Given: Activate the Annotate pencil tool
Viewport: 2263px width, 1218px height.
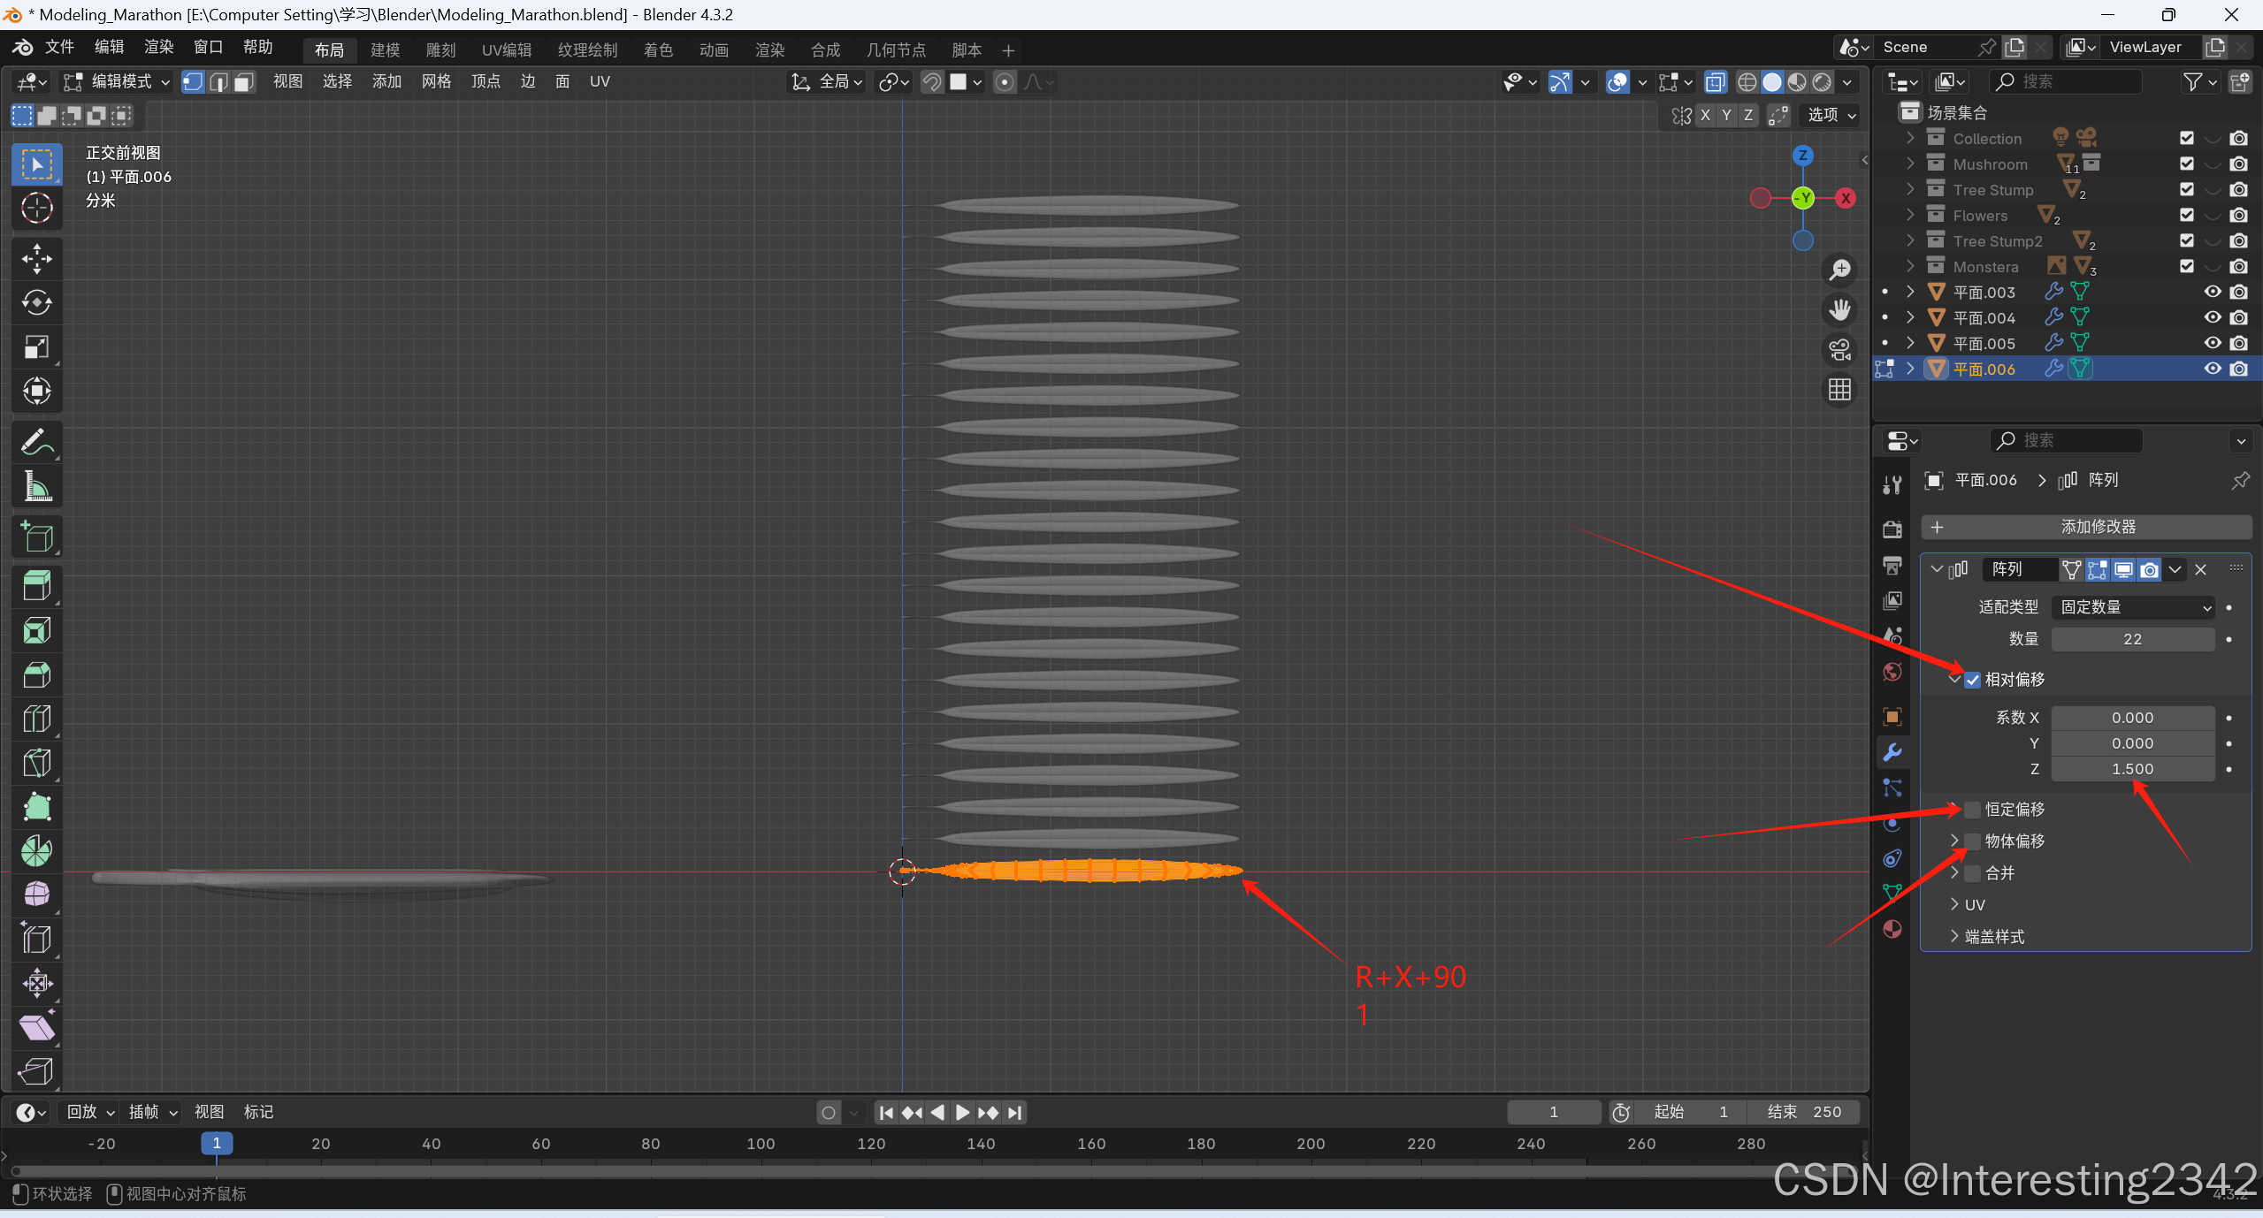Looking at the screenshot, I should [36, 442].
